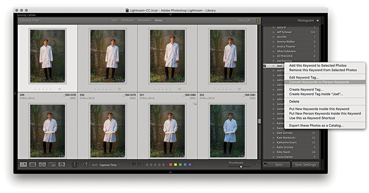This screenshot has height=193, width=369.
Task: Select the Metadata filter tab
Action: (144, 21)
